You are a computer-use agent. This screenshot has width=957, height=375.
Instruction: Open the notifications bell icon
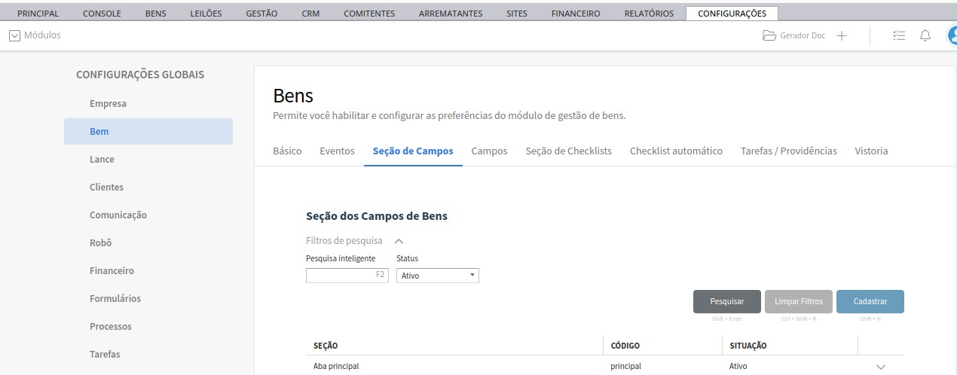[x=925, y=35]
